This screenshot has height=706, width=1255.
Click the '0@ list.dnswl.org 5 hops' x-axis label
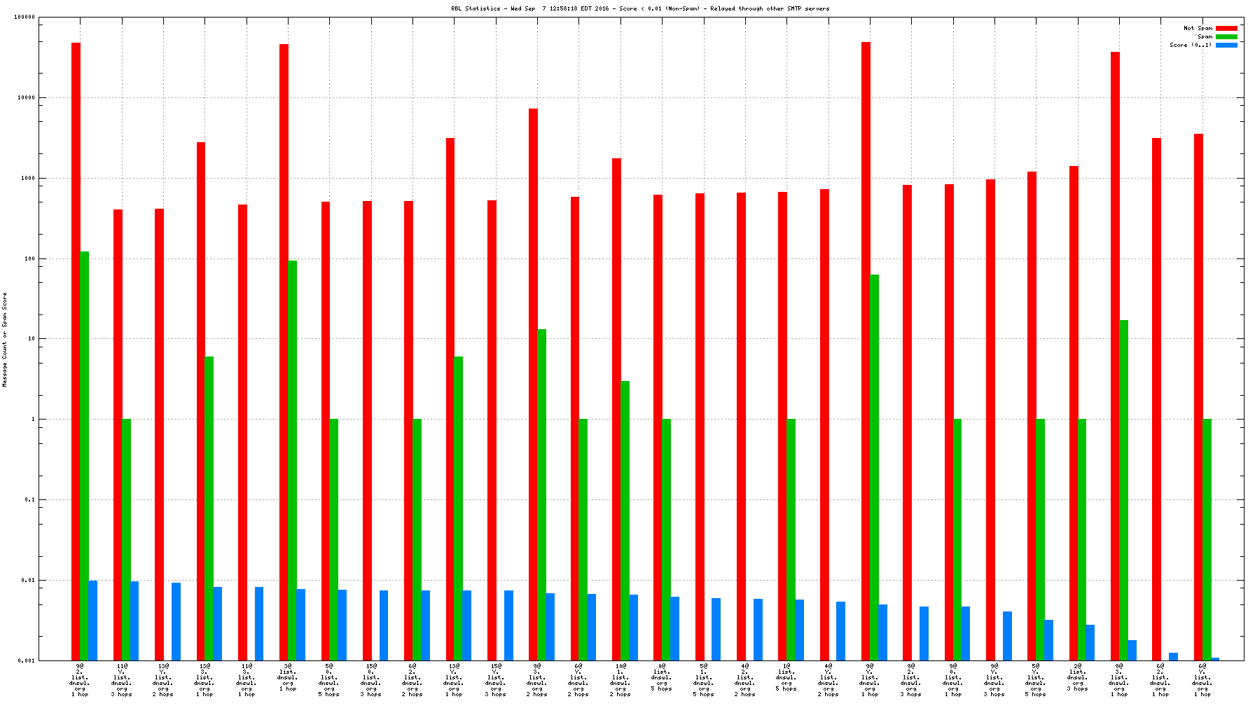pyautogui.click(x=662, y=677)
